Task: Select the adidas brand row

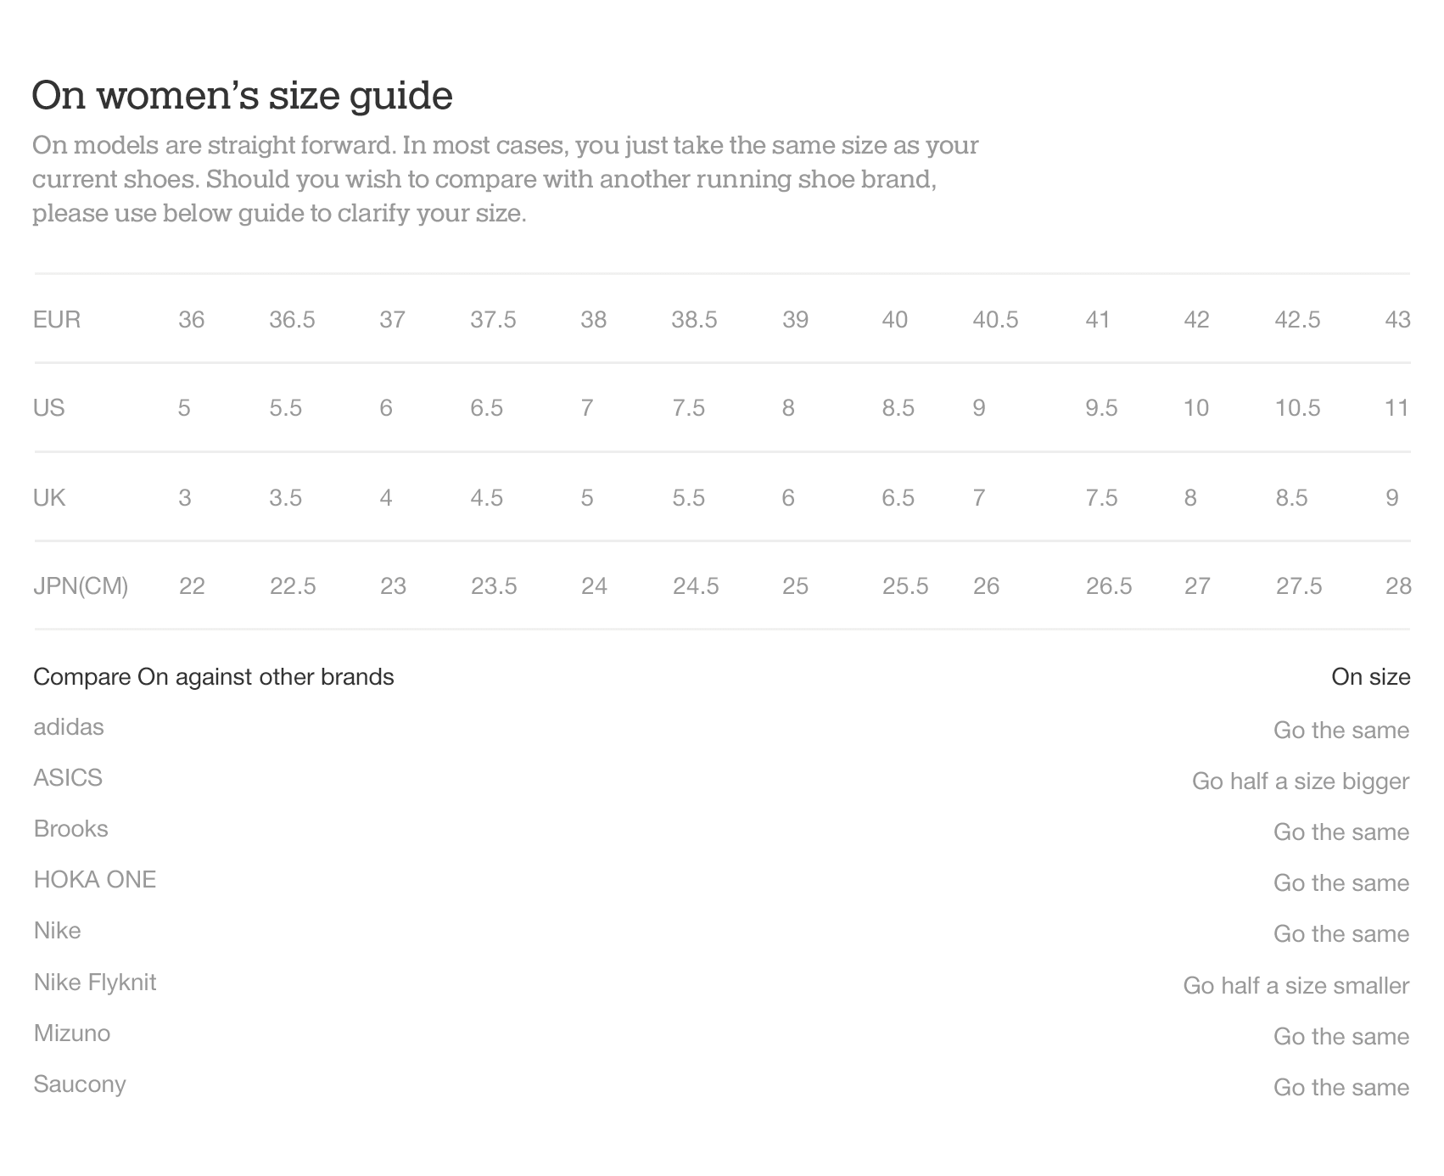Action: [721, 729]
